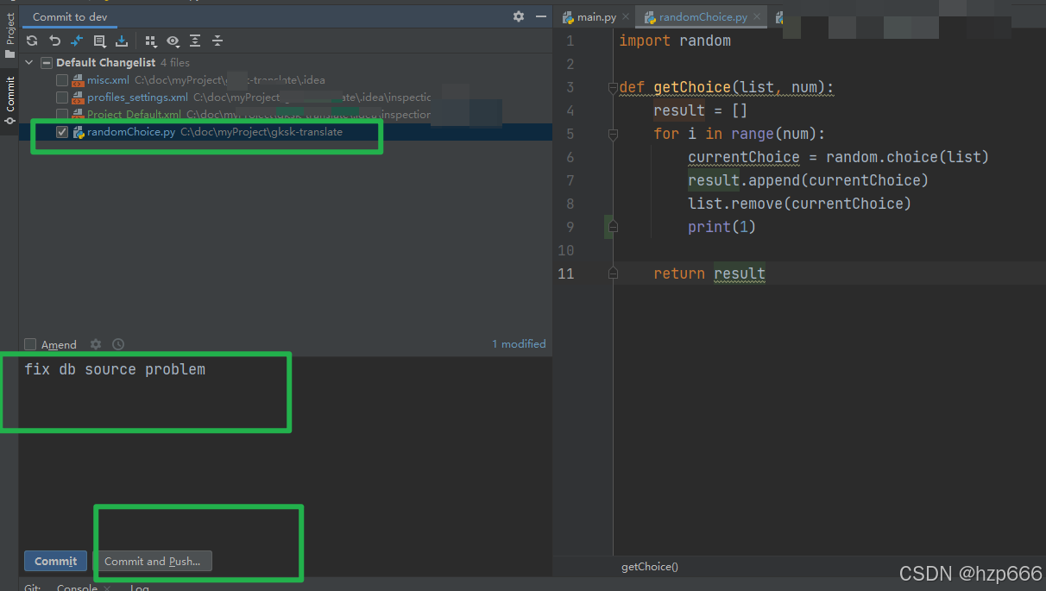Choose Commit and Push option

tap(154, 561)
